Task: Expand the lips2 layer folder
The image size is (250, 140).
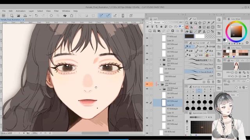Action: tap(161, 60)
